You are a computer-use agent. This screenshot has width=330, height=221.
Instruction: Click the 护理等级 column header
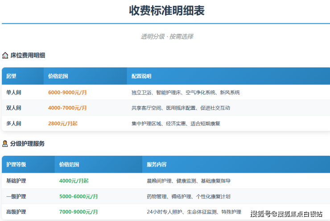16,164
